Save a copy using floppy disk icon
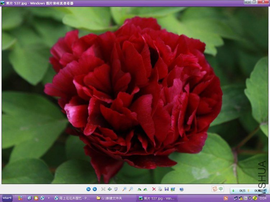The image size is (270, 202). pos(166,189)
